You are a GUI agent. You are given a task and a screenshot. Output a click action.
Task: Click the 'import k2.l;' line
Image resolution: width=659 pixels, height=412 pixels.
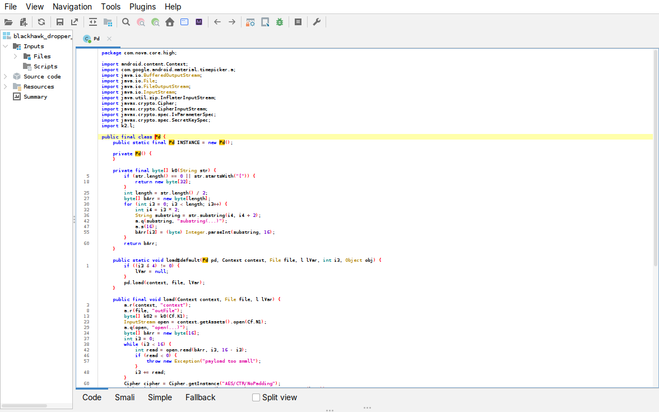[x=118, y=126]
